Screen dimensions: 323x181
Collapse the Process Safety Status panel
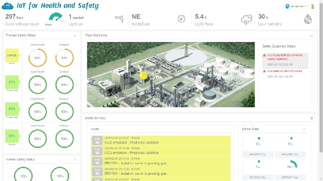click(x=75, y=36)
